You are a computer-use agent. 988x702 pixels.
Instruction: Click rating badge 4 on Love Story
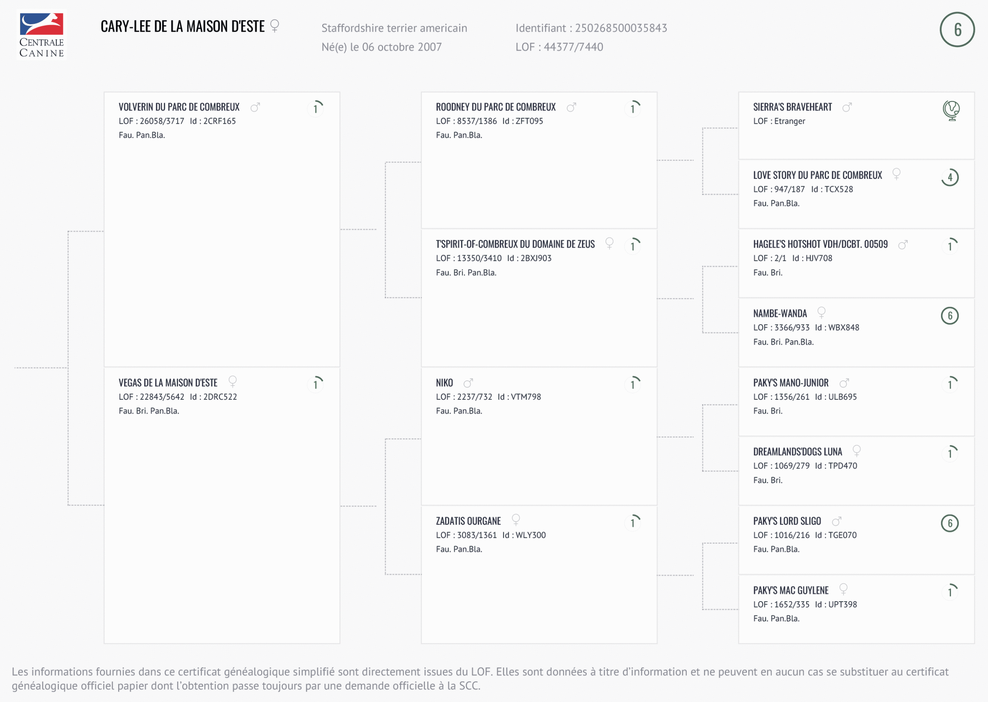coord(949,177)
